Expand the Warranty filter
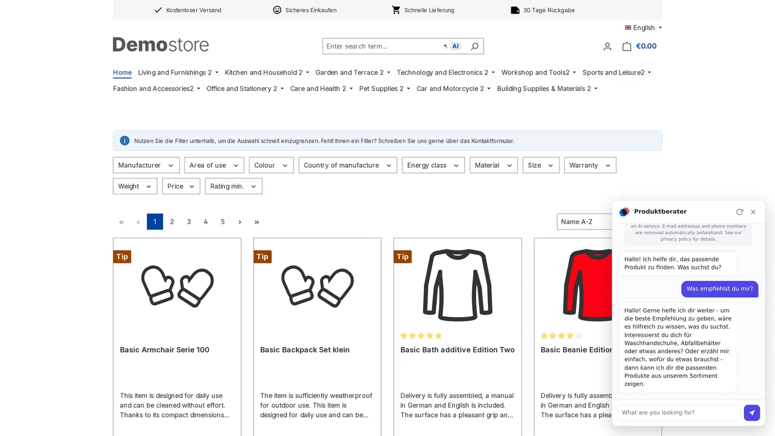Image resolution: width=775 pixels, height=436 pixels. (590, 165)
